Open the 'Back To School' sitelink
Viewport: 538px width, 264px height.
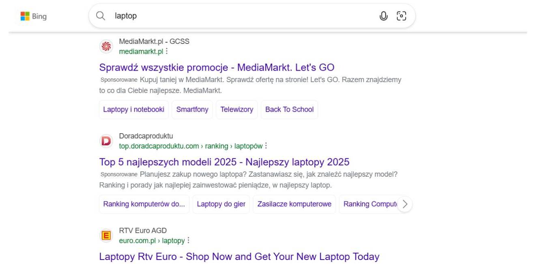289,110
